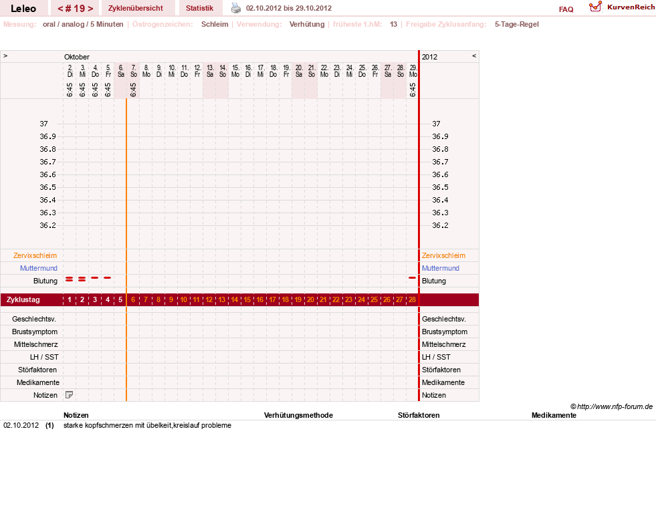The height and width of the screenshot is (508, 656).
Task: Click the Verhütungsmethode column heading
Action: click(x=298, y=415)
